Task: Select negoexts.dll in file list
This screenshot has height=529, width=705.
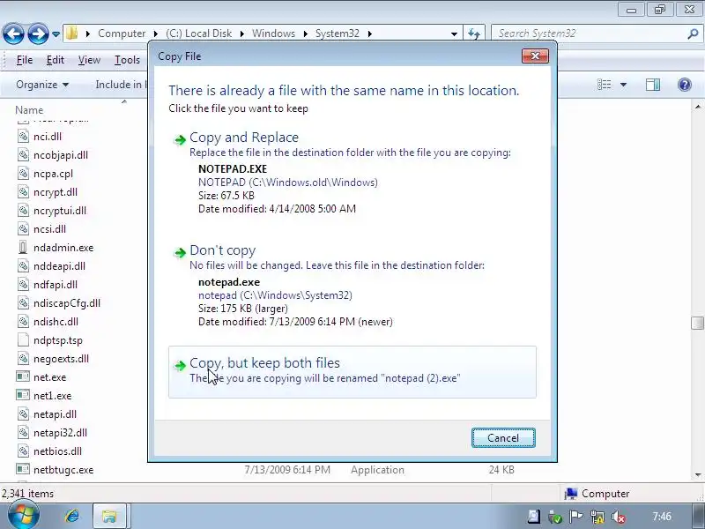Action: [x=61, y=359]
